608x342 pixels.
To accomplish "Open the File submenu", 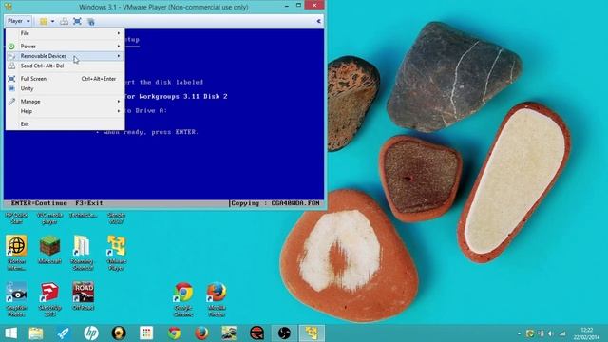I will tap(66, 33).
